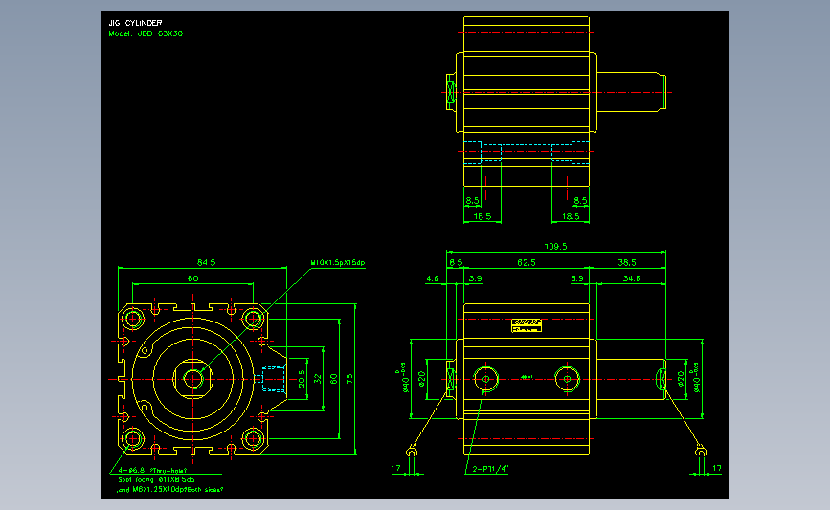
Task: Click the 'Spot facing φ11X8.5dp' note
Action: pyautogui.click(x=156, y=479)
